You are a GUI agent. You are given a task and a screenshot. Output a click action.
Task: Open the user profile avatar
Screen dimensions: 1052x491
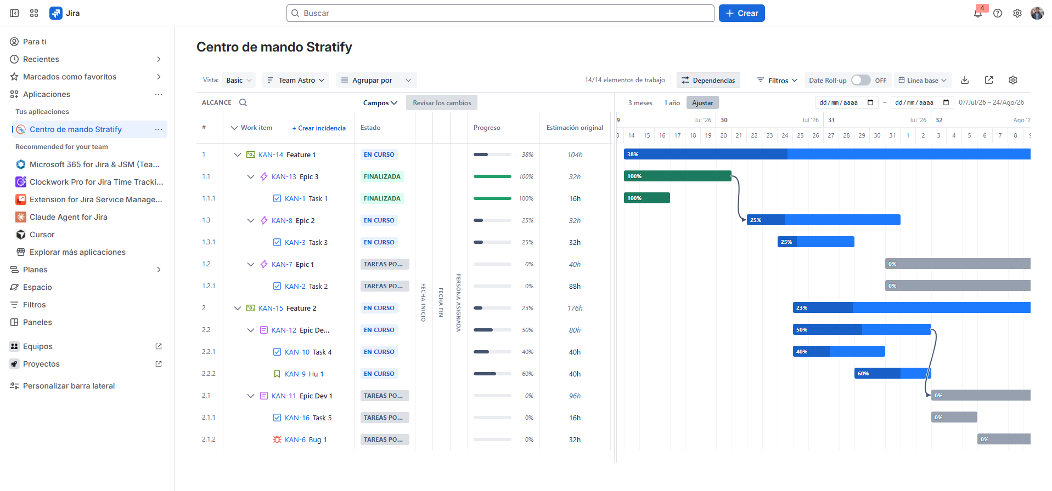[1037, 13]
